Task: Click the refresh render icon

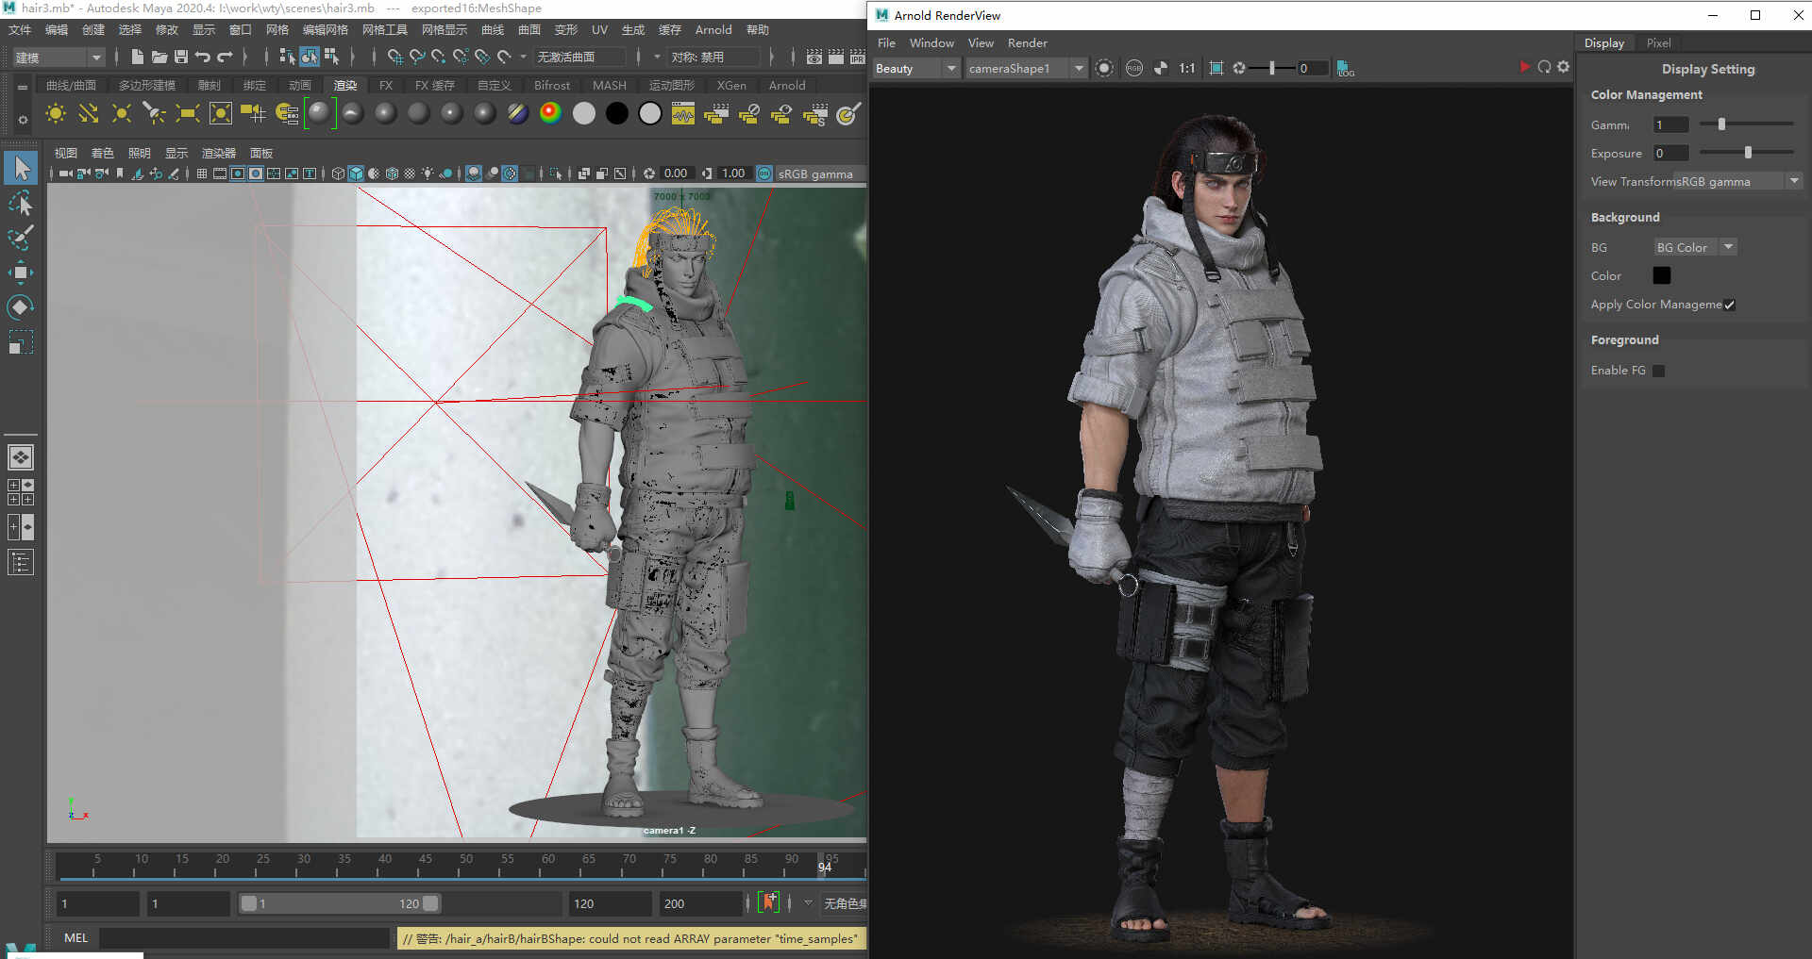Action: (x=1544, y=67)
